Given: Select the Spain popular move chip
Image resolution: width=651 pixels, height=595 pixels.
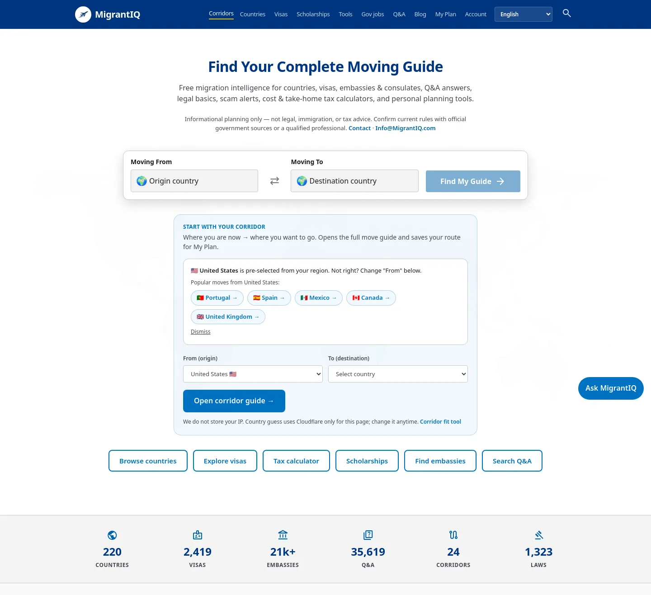Looking at the screenshot, I should (x=269, y=298).
